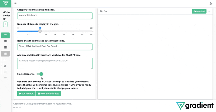The width and height of the screenshot is (216, 112).
Task: Focus the additional ChatGPT instructions text box
Action: point(55,63)
